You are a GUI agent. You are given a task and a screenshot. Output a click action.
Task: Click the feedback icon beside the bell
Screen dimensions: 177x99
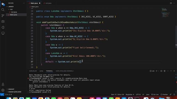pyautogui.click(x=171, y=95)
